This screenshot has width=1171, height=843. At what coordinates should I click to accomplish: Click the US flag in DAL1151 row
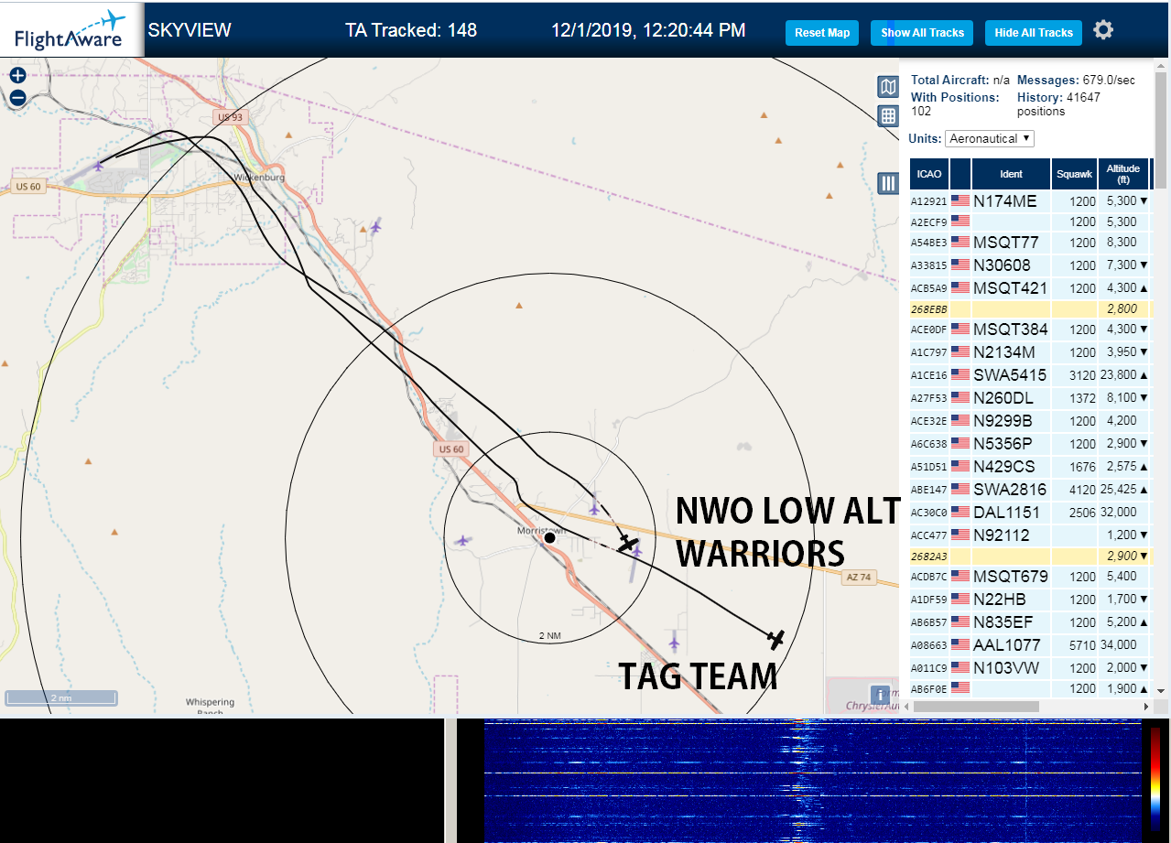(960, 512)
